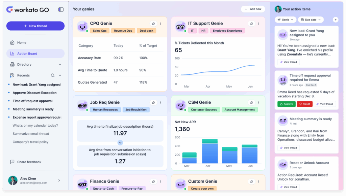The image size is (346, 196).
Task: Toggle the Job Req Genie metric down-arrow
Action: pos(120,143)
